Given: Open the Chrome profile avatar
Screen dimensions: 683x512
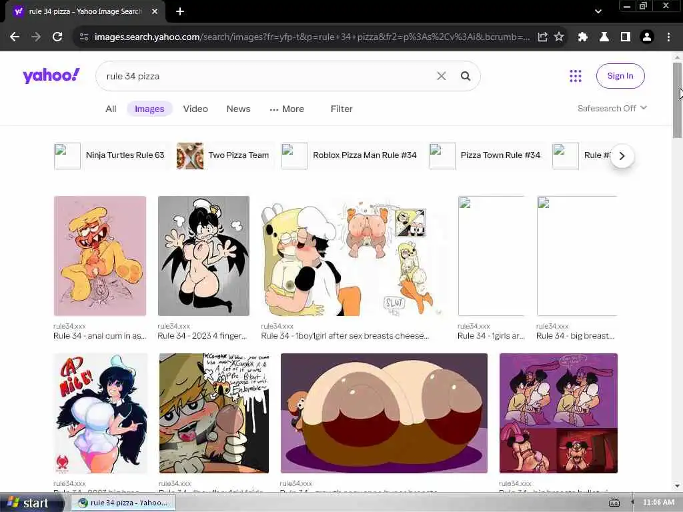Looking at the screenshot, I should [647, 37].
